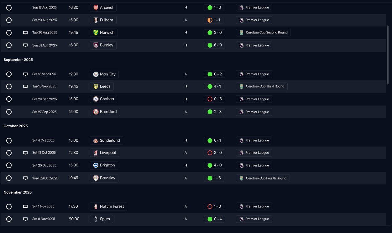Select the radio circle for the Barnsley fixture

(9, 178)
